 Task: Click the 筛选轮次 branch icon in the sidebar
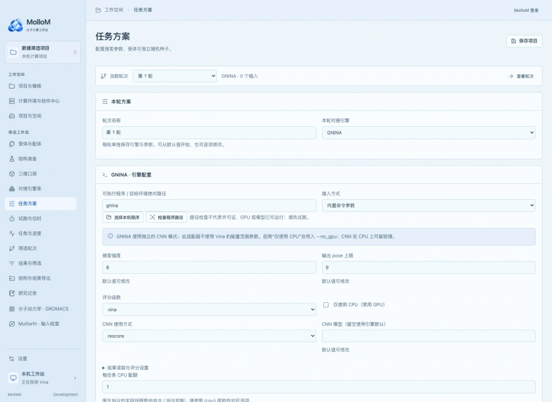pos(12,248)
